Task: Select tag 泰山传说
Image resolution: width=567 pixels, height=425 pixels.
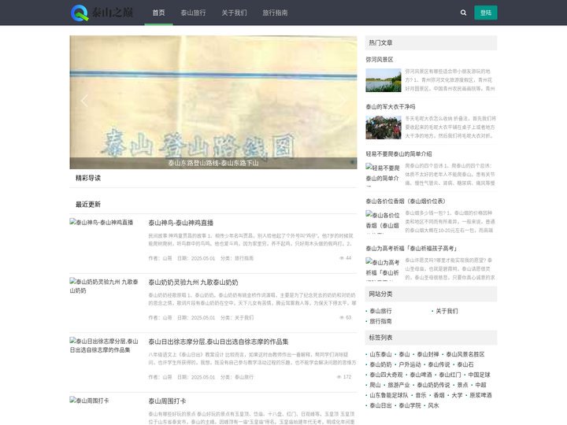Action: [439, 364]
